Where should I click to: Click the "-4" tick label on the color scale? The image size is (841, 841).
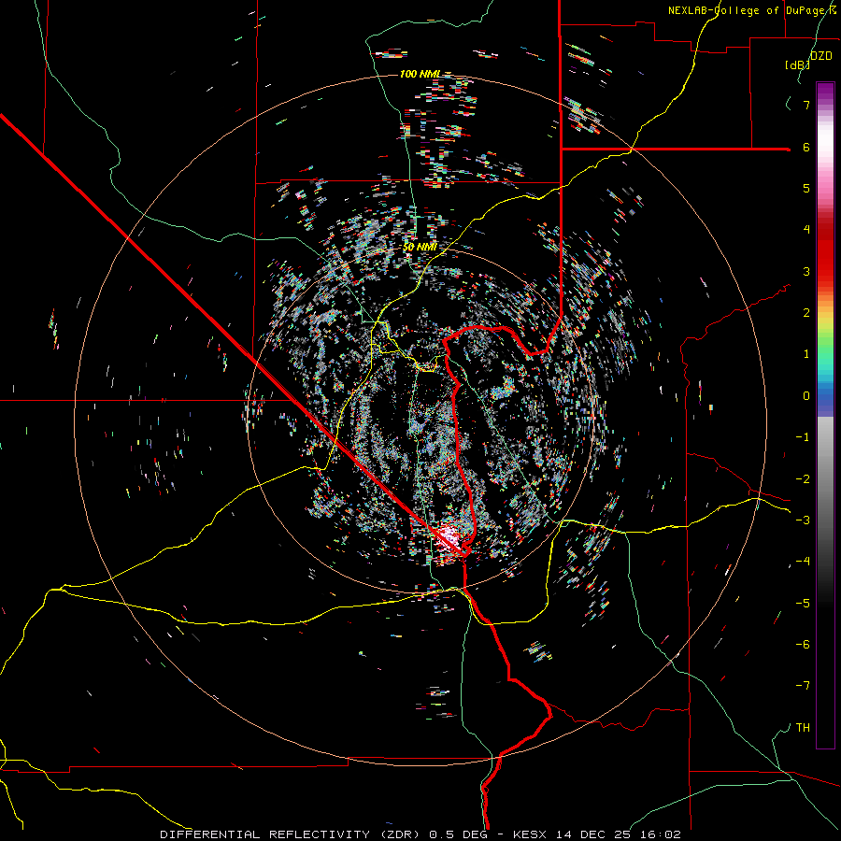[803, 562]
